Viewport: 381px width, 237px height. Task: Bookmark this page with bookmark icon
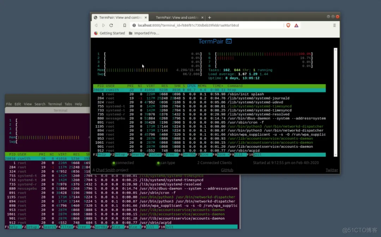click(125, 25)
